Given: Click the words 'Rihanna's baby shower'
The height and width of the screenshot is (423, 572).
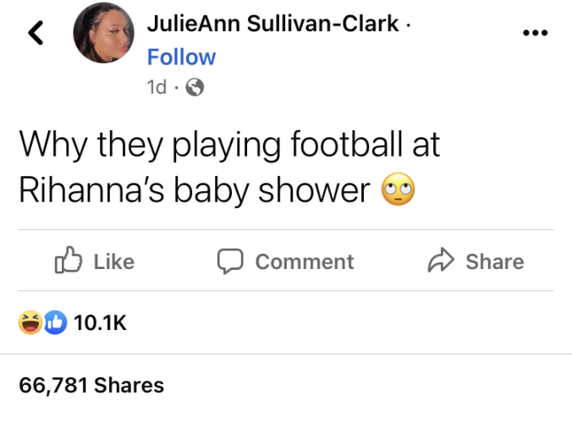Looking at the screenshot, I should coord(194,190).
